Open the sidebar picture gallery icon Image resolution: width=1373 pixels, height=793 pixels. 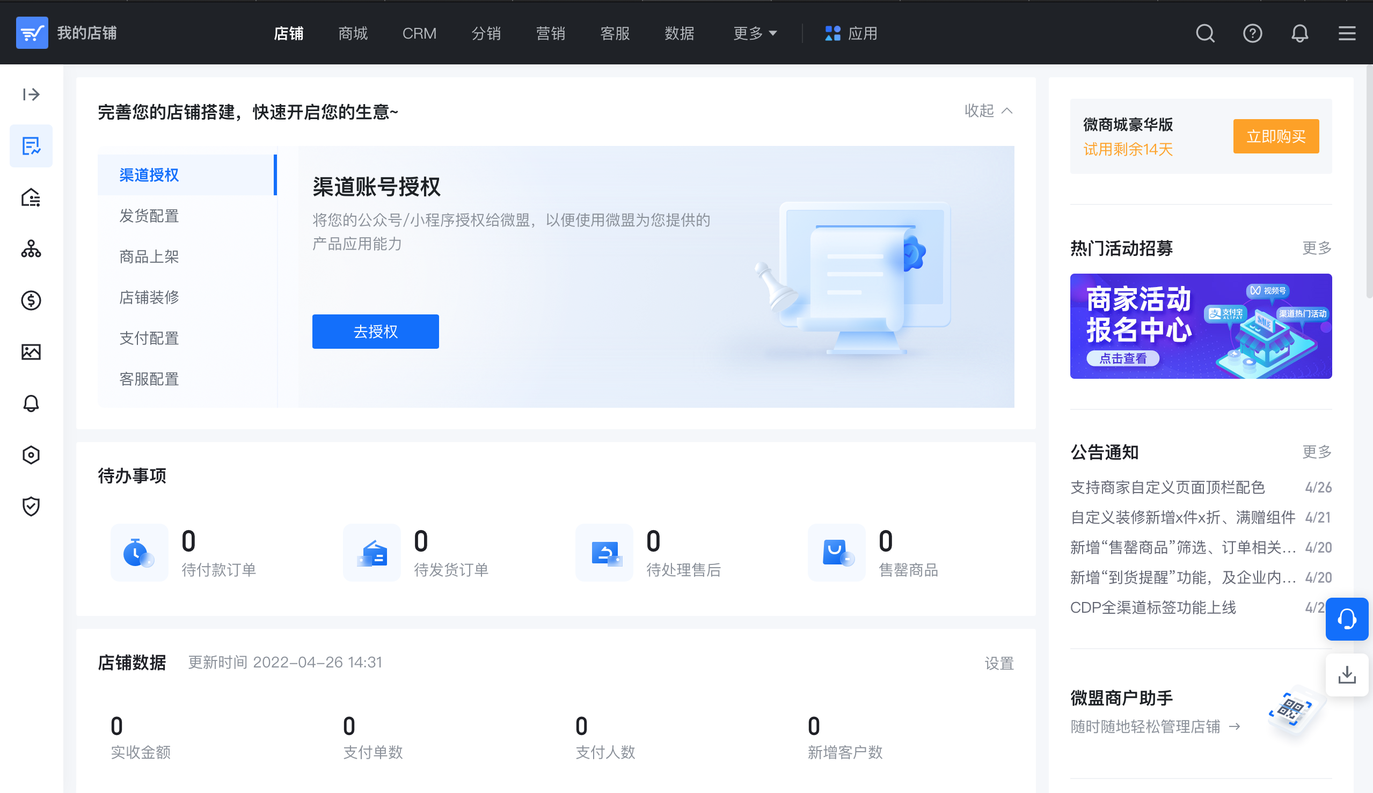pos(31,352)
